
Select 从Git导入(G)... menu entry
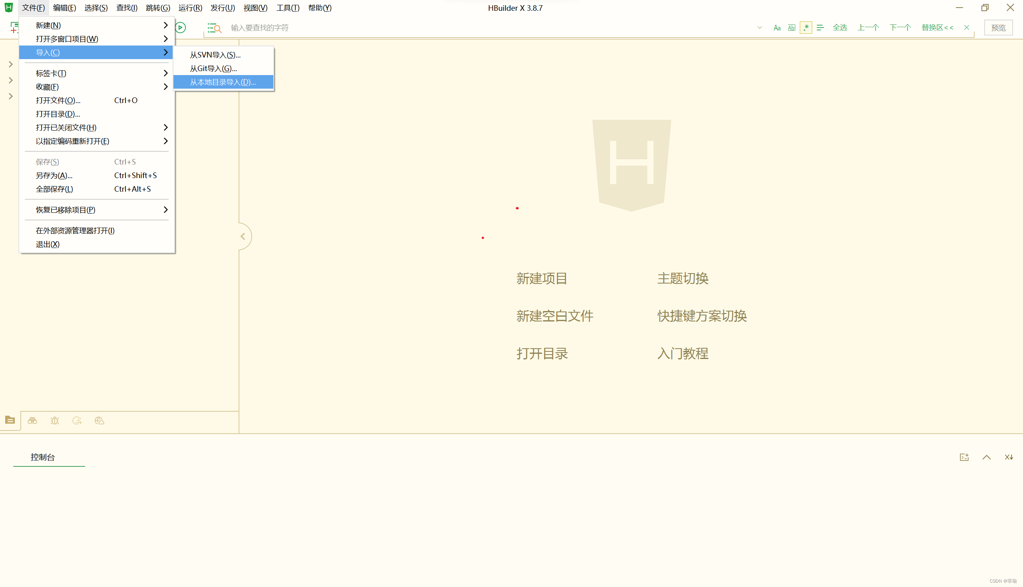click(x=223, y=68)
